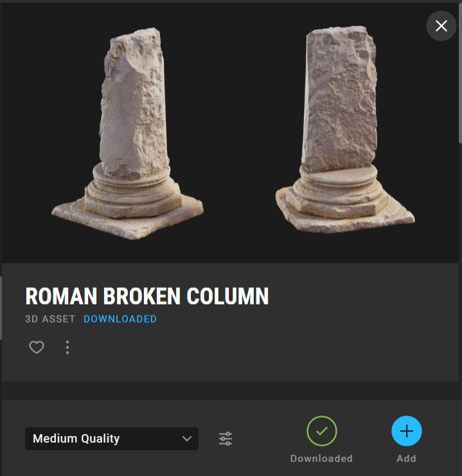Favorite the asset with the heart icon
The image size is (462, 476).
[x=37, y=348]
